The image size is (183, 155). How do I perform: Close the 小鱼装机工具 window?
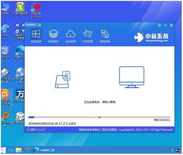pyautogui.click(x=171, y=25)
